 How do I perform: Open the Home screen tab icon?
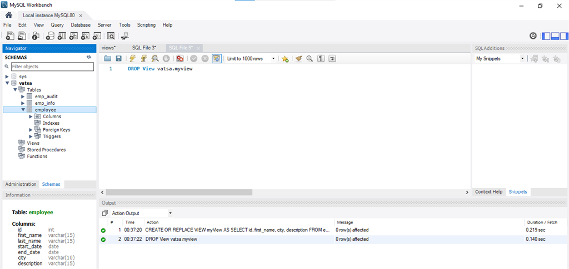(9, 15)
